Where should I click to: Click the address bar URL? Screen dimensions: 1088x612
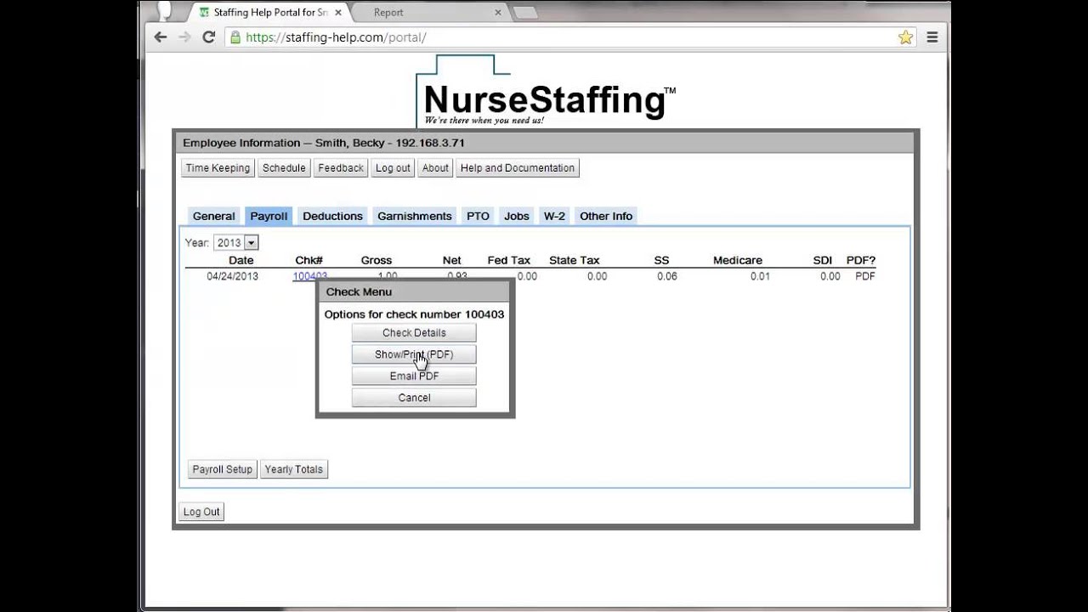pos(336,37)
